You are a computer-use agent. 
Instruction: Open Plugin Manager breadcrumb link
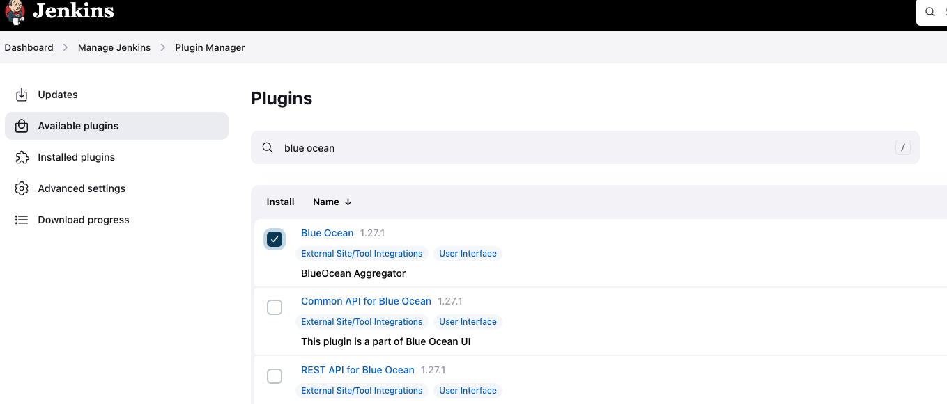pos(210,47)
